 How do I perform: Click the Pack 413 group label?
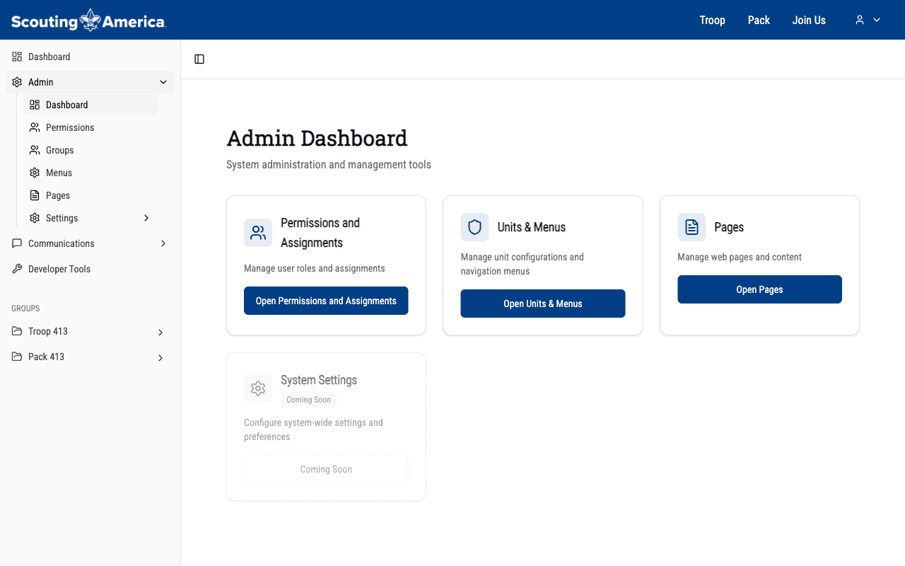[x=46, y=357]
